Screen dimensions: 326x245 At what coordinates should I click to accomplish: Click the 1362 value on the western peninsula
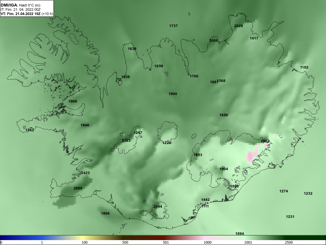tap(30, 130)
